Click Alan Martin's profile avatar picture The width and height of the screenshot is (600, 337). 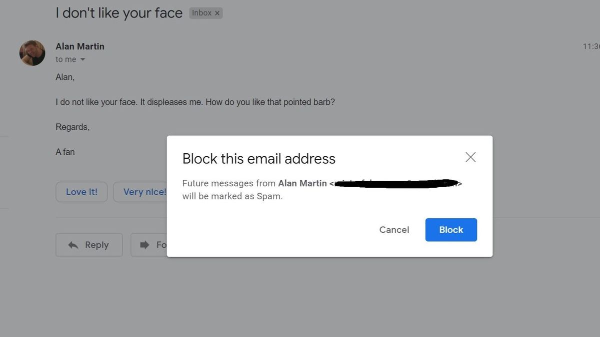tap(32, 52)
